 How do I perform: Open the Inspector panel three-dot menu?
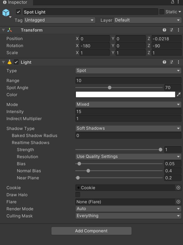coord(179,2)
